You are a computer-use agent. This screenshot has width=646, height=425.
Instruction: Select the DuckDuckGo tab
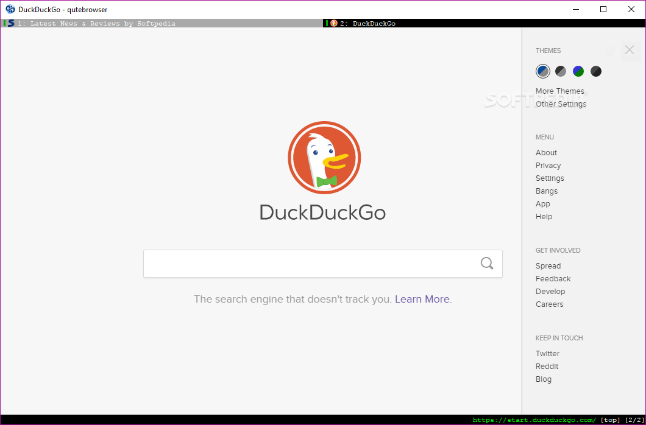[484, 24]
